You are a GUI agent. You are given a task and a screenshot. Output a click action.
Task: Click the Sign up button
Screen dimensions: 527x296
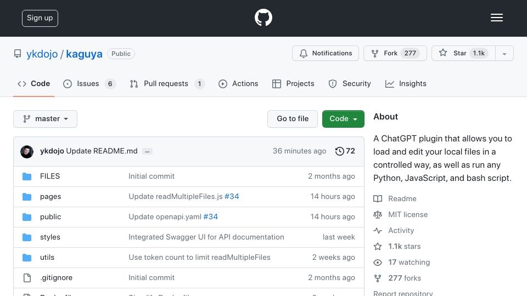(40, 18)
